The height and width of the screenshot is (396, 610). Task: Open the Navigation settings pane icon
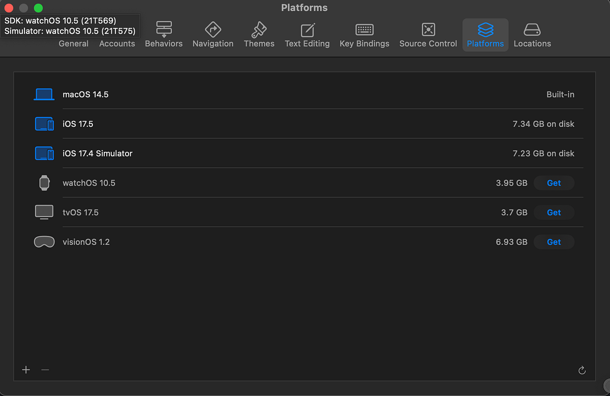tap(212, 29)
